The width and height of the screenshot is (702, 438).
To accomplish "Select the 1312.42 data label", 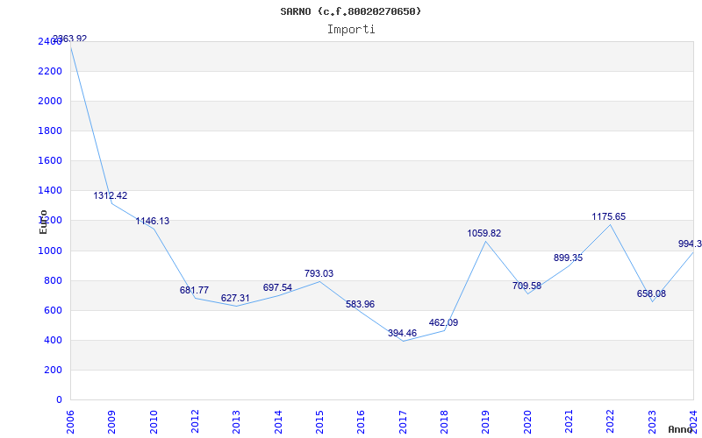I will click(111, 195).
